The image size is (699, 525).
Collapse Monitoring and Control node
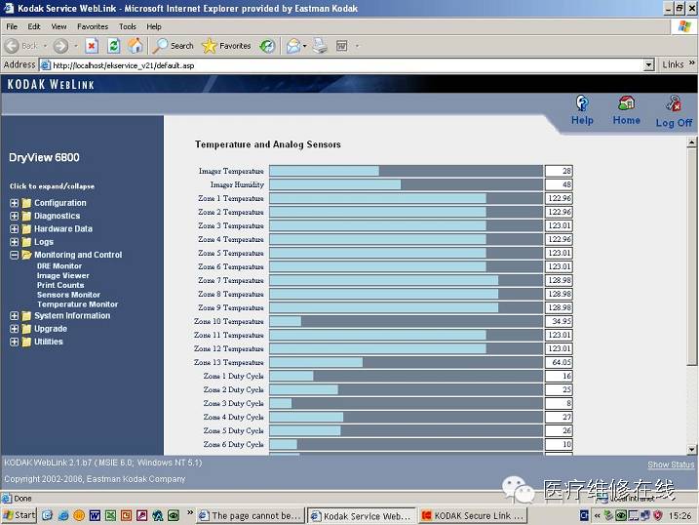point(15,255)
